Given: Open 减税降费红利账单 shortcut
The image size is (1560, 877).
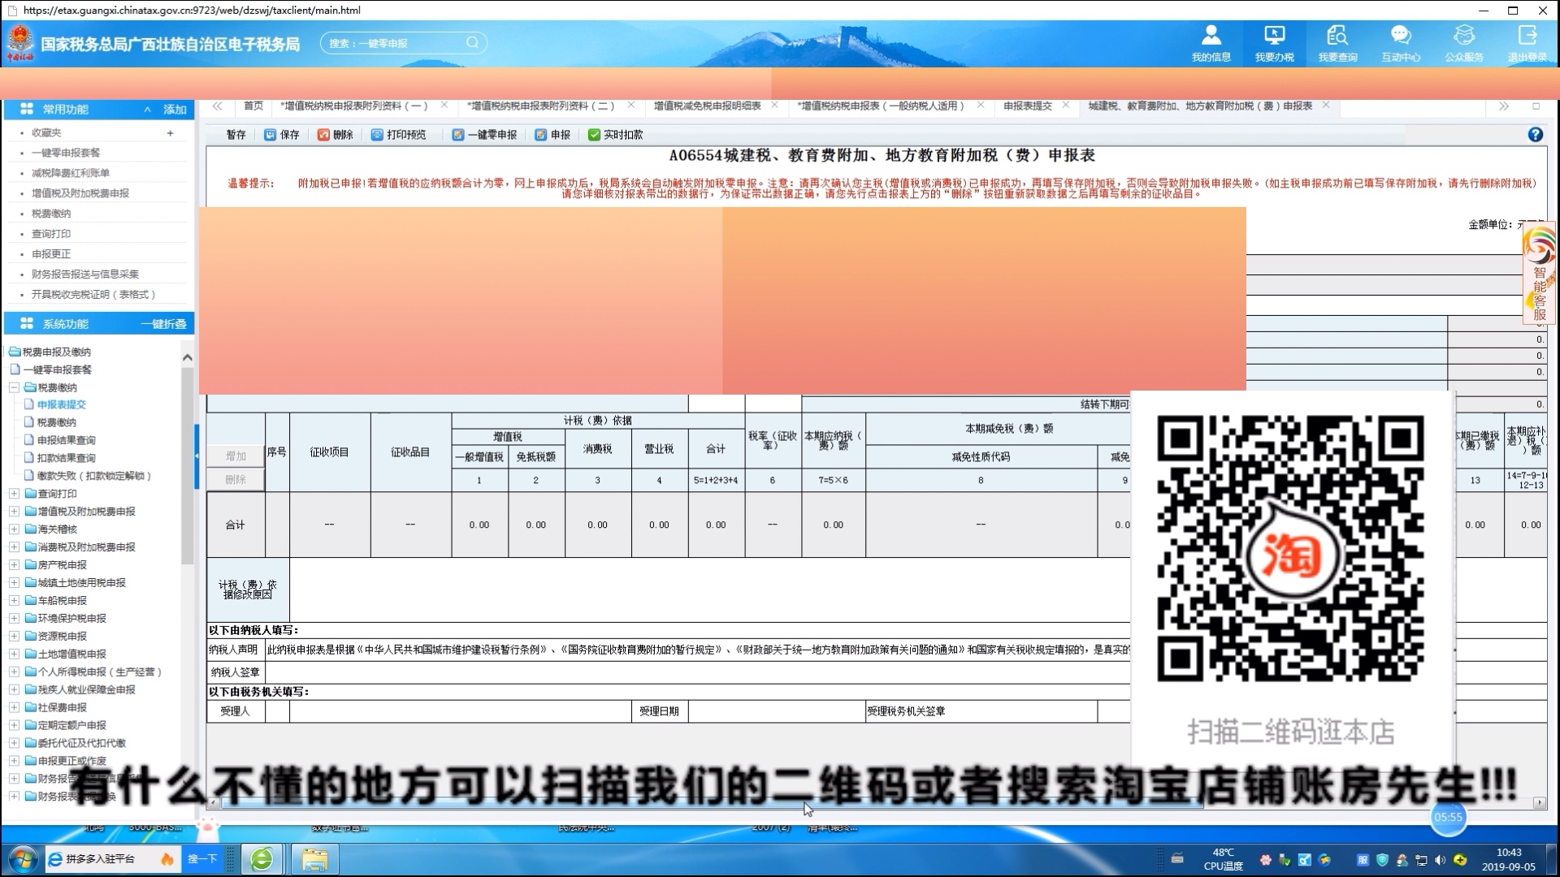Looking at the screenshot, I should tap(70, 173).
